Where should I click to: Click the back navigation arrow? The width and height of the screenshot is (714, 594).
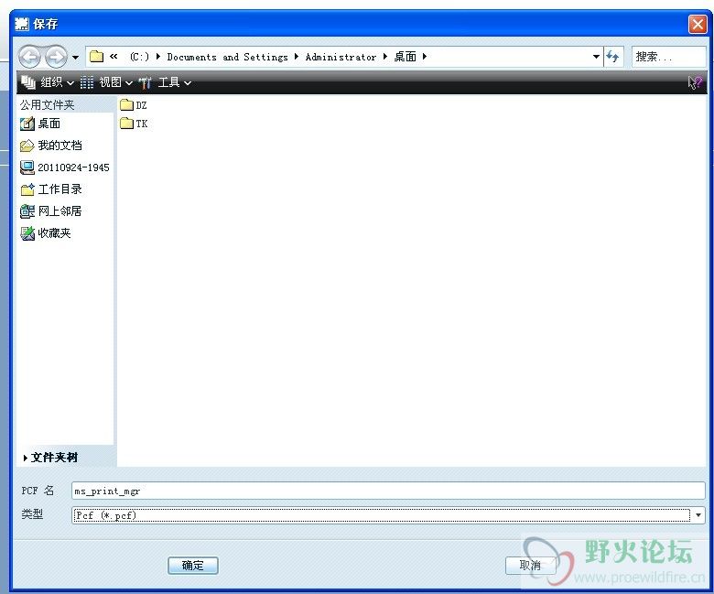point(29,57)
